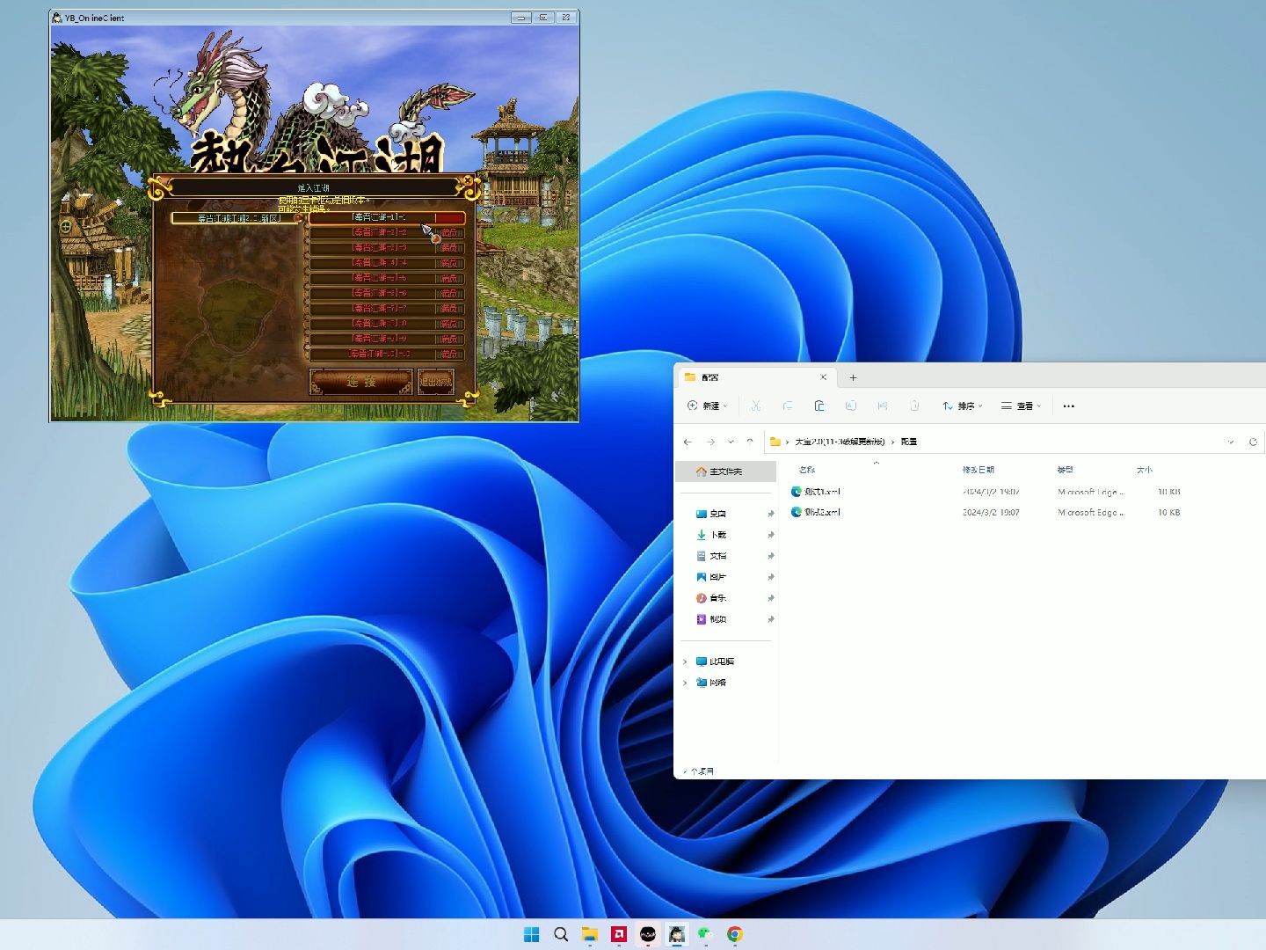Open the Windows Start menu
The width and height of the screenshot is (1266, 950).
point(532,934)
